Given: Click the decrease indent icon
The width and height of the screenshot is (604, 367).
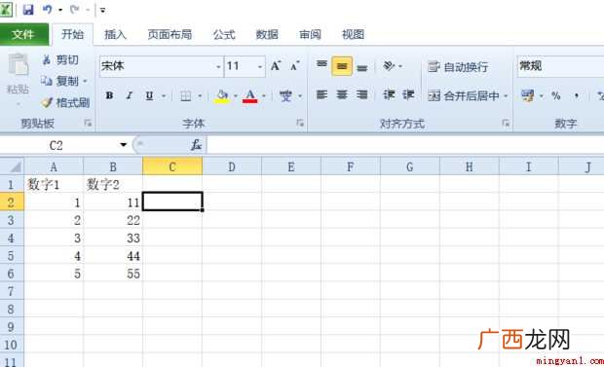Looking at the screenshot, I should tap(389, 94).
